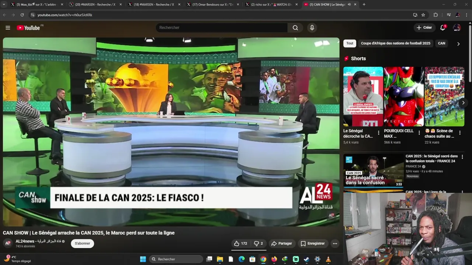Click the Windows taskbar Rechercher box
The image size is (472, 265).
pos(176,259)
